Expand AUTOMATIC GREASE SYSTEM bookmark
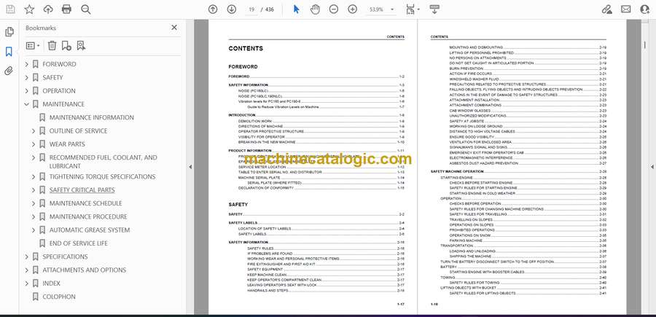 34,230
